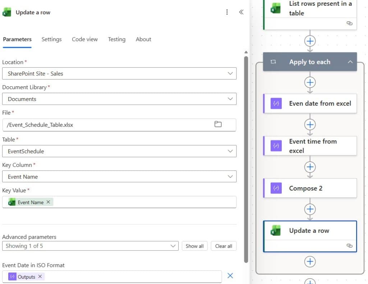Add step below Update a row action
Viewport: 368px width, 284px height.
310,261
